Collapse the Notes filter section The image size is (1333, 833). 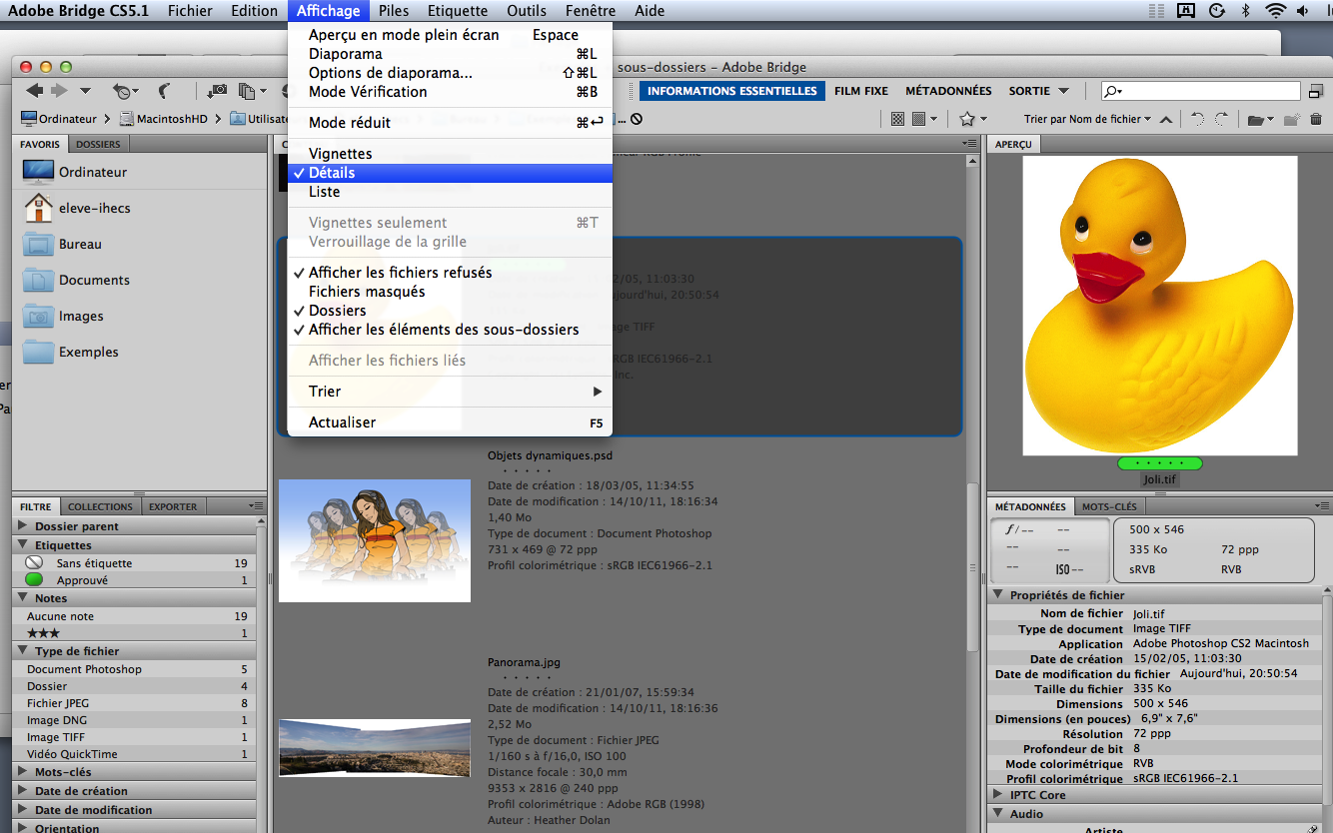(23, 598)
